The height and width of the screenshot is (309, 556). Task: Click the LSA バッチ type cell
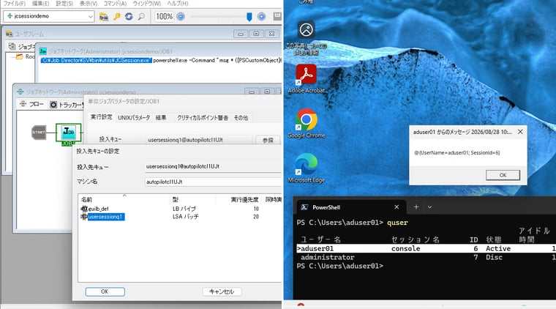pyautogui.click(x=185, y=217)
